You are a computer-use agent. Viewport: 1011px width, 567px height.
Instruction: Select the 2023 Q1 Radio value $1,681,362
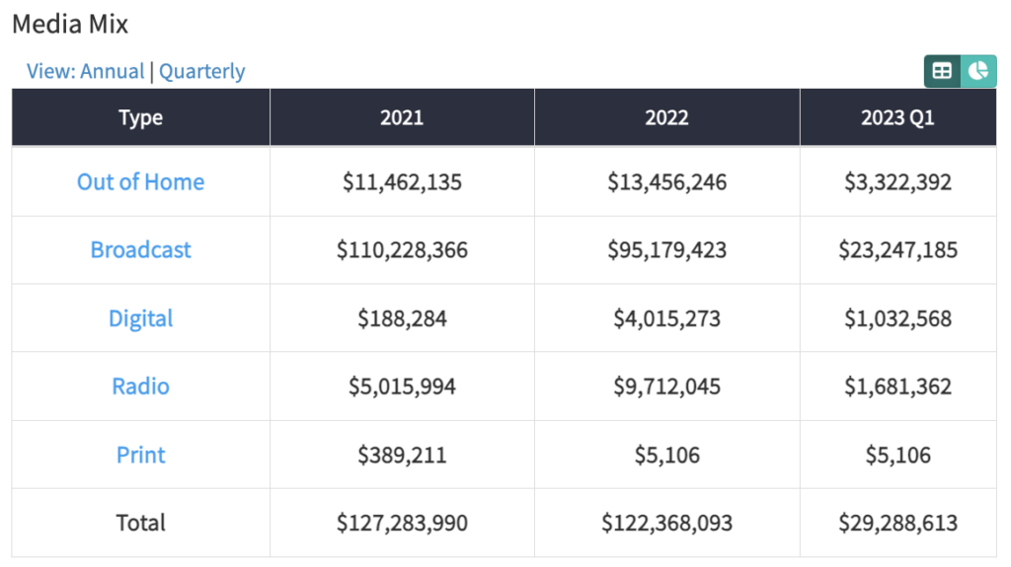(x=897, y=386)
